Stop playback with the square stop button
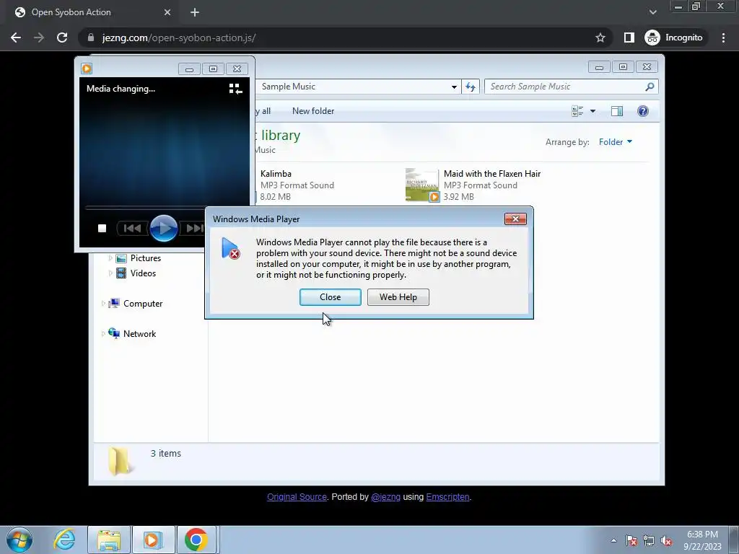The width and height of the screenshot is (739, 554). coord(102,229)
